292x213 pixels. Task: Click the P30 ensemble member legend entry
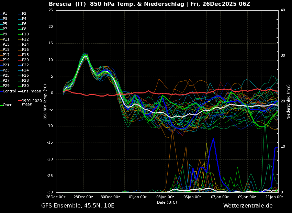[x=25, y=86]
